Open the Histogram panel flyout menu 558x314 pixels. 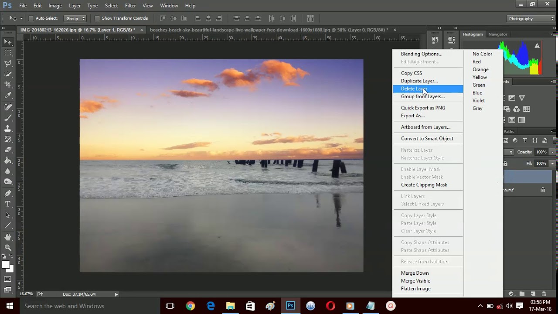(x=553, y=34)
